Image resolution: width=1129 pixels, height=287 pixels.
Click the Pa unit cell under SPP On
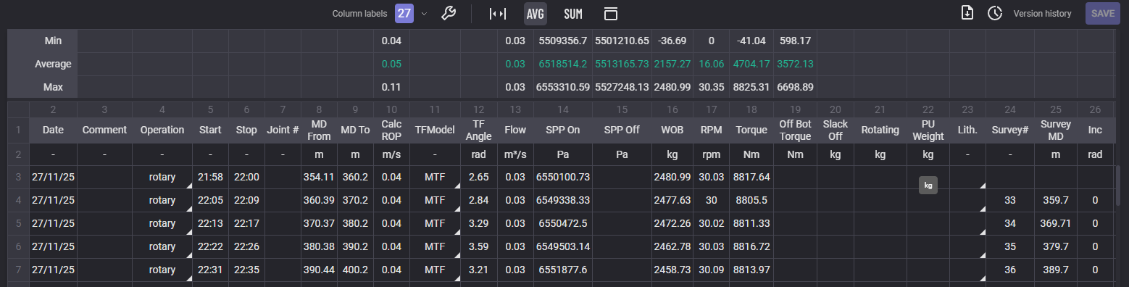pos(563,155)
